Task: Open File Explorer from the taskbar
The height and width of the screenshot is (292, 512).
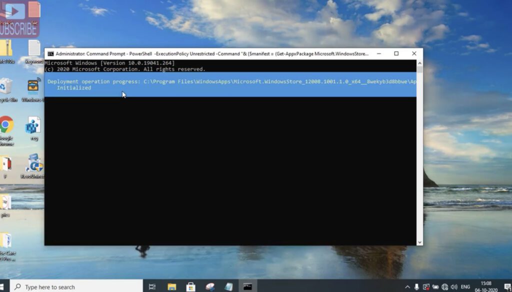Action: click(x=172, y=286)
